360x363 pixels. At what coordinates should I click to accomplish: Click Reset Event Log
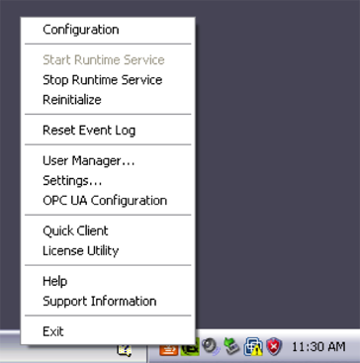108,131
